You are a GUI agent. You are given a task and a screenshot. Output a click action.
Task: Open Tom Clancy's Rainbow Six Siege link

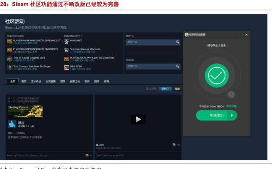[x=32, y=67]
